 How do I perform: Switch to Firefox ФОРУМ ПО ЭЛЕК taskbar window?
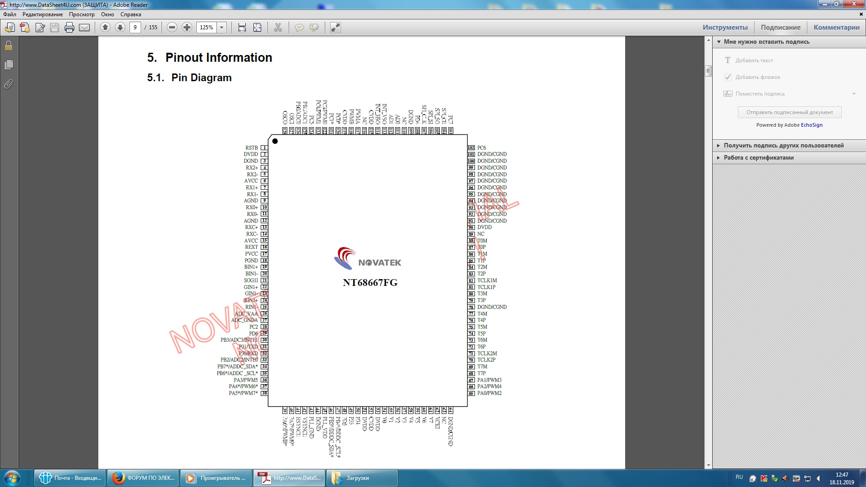tap(143, 478)
